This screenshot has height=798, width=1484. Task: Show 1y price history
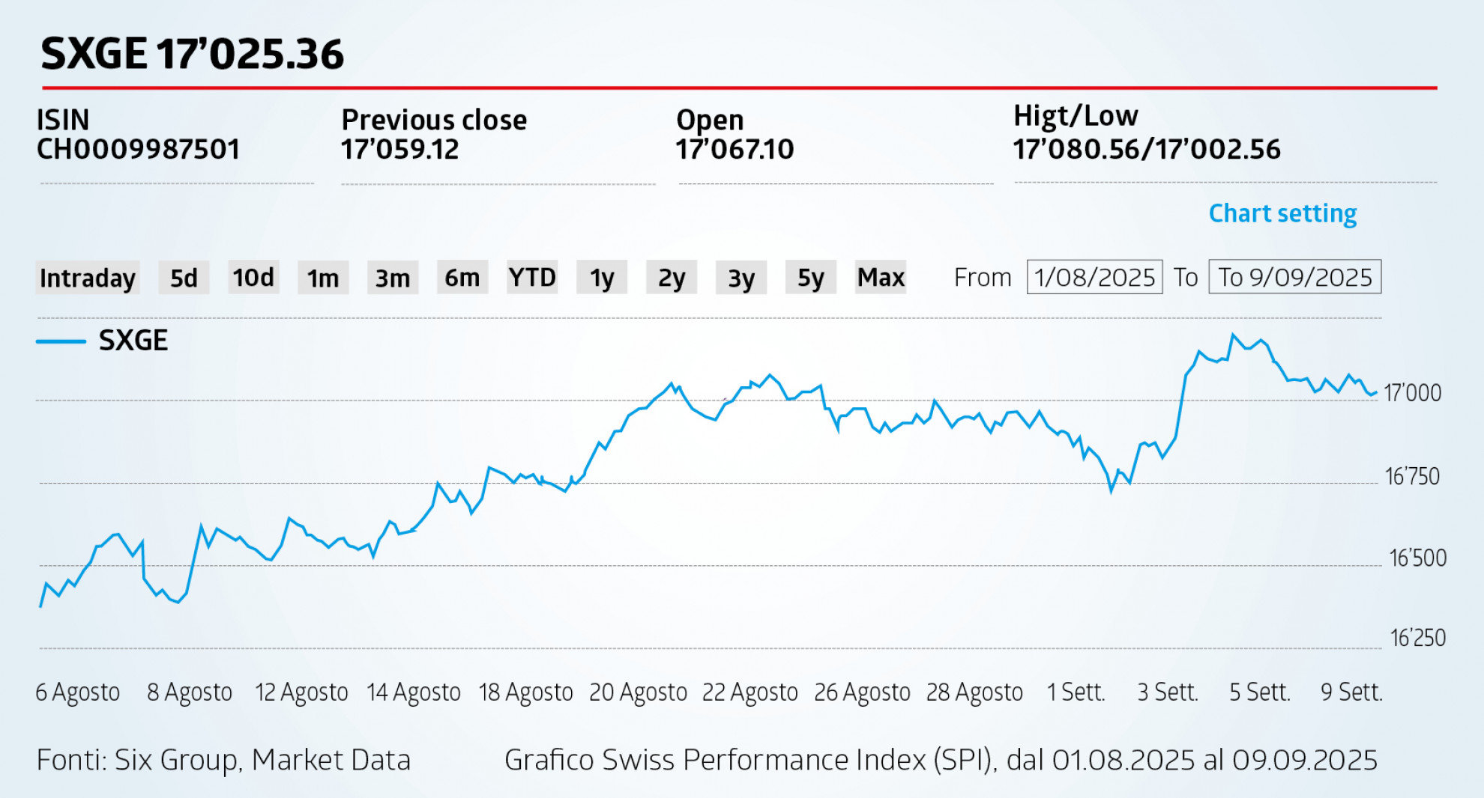pyautogui.click(x=602, y=278)
